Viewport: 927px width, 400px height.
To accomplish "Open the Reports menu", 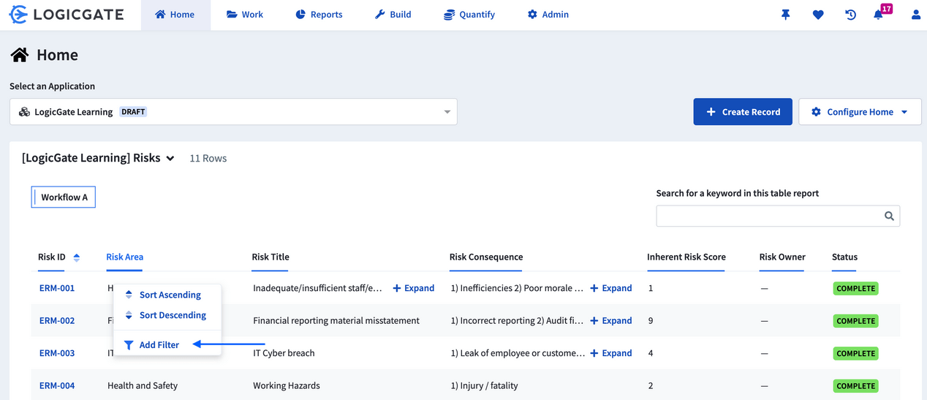I will pos(319,15).
